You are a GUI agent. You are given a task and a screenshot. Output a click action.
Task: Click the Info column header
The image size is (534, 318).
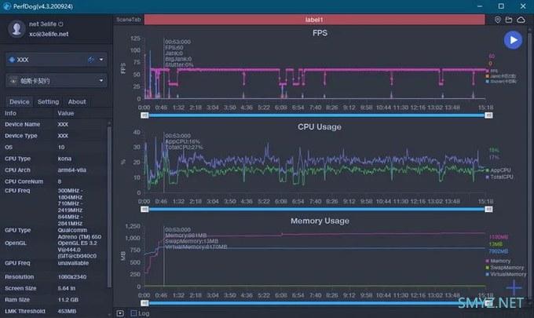click(10, 113)
